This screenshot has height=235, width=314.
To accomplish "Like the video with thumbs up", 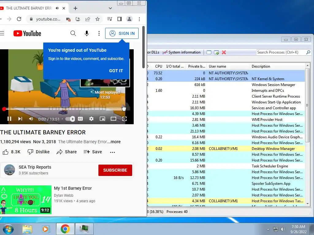I will click(11, 152).
